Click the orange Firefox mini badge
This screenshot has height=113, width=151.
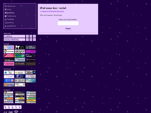click(8, 98)
